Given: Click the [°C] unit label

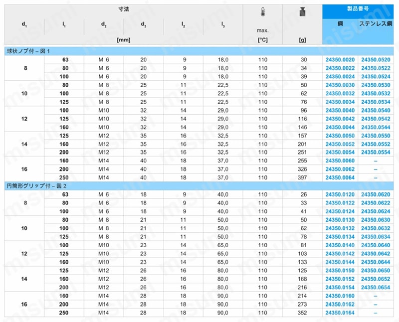Looking at the screenshot, I should pyautogui.click(x=263, y=40).
